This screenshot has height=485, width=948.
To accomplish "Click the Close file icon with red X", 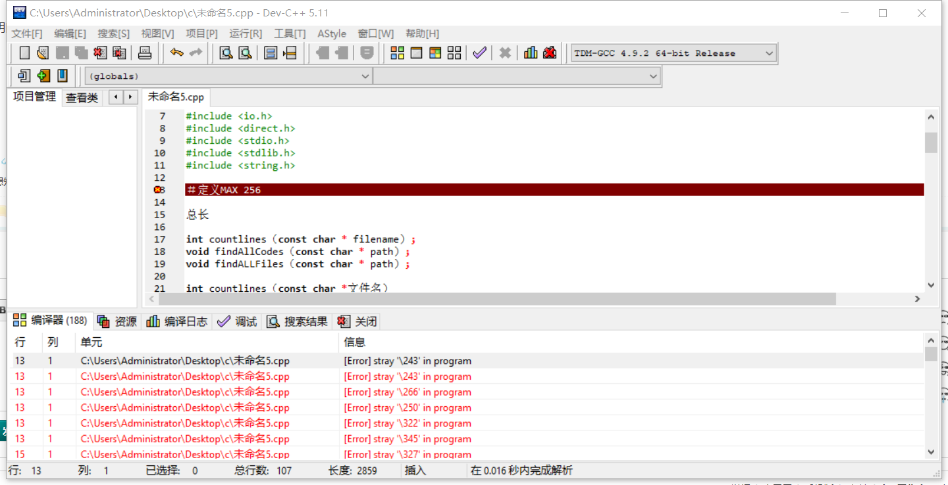I will (100, 53).
